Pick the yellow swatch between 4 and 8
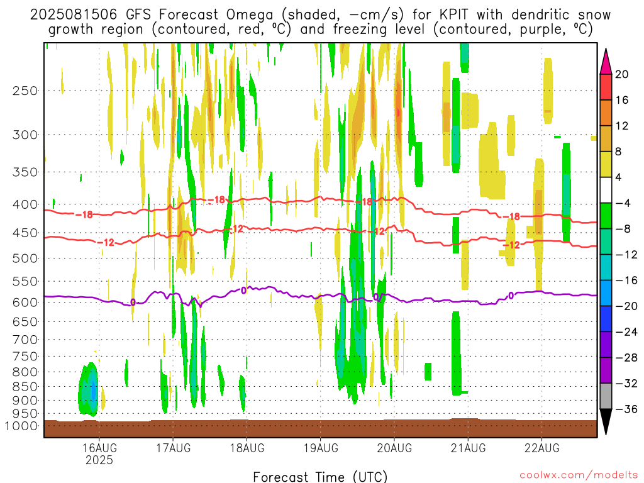 pyautogui.click(x=606, y=164)
